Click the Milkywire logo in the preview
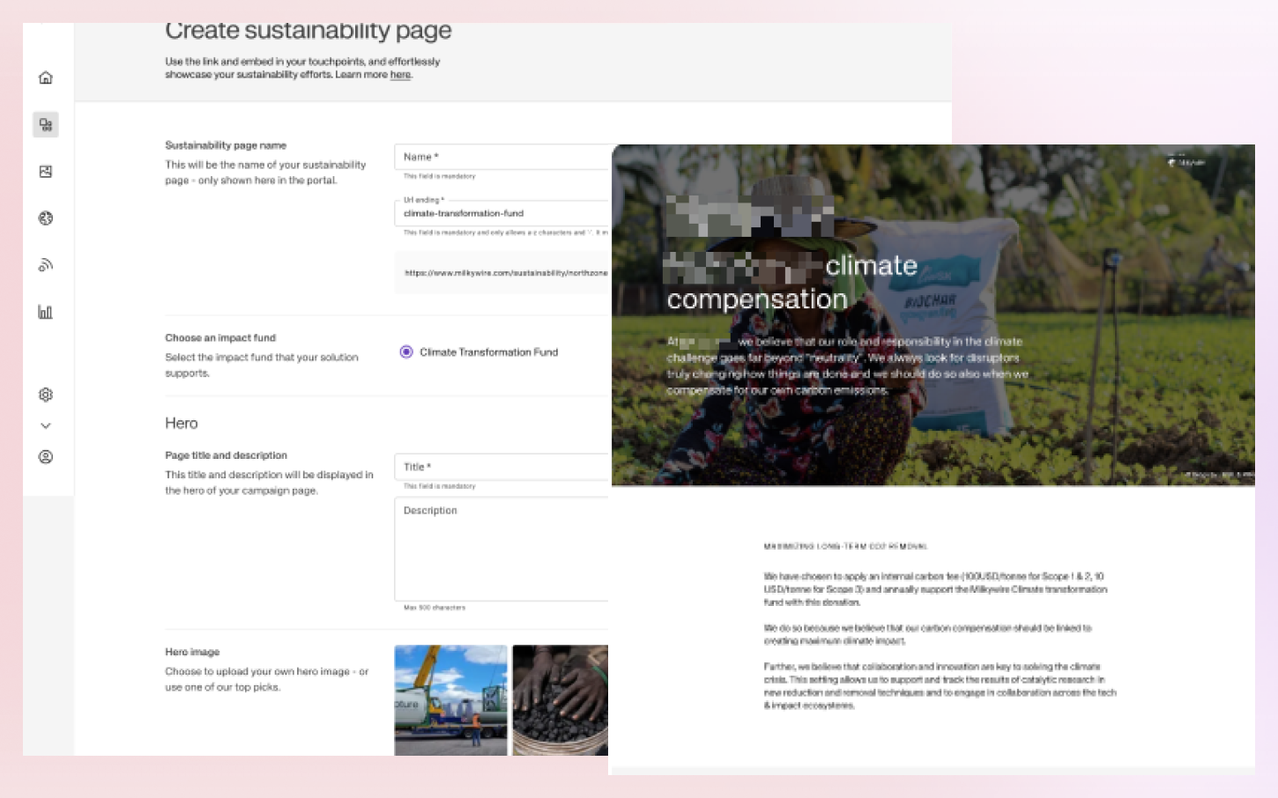The height and width of the screenshot is (798, 1278). [x=1186, y=162]
